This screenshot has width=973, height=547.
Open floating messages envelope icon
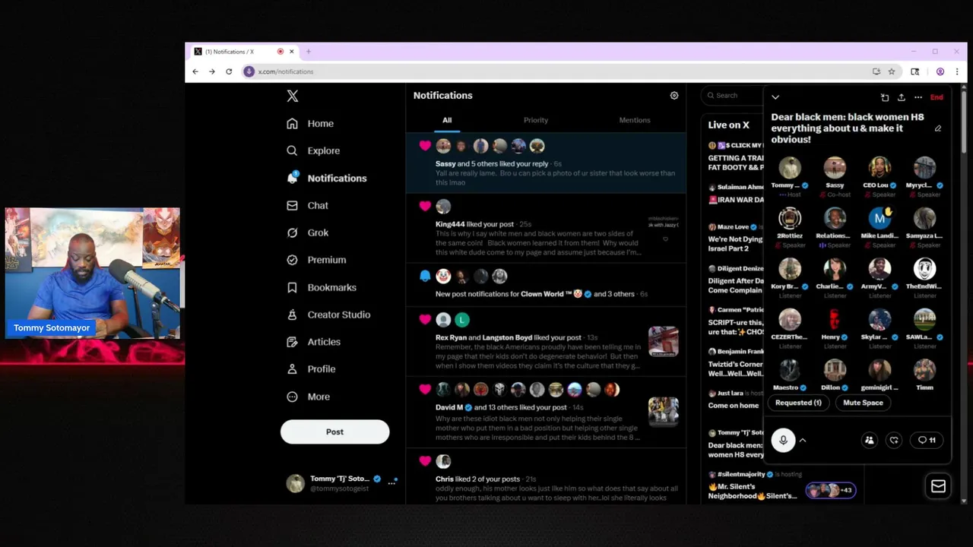point(938,486)
